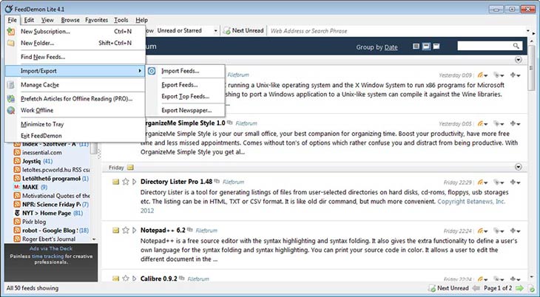Open feed dropdown for Directory Lister Pro row
540x297 pixels.
point(483,182)
